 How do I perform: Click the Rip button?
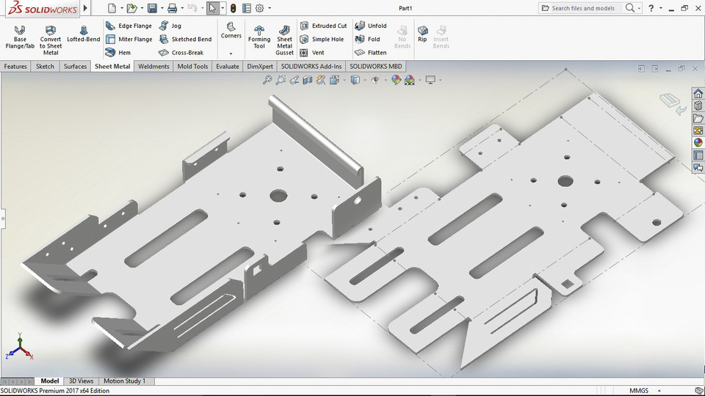click(x=422, y=34)
